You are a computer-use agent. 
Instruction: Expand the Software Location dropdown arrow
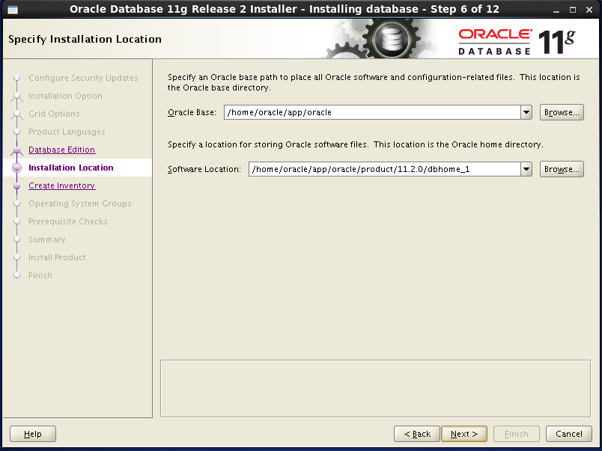[x=526, y=169]
